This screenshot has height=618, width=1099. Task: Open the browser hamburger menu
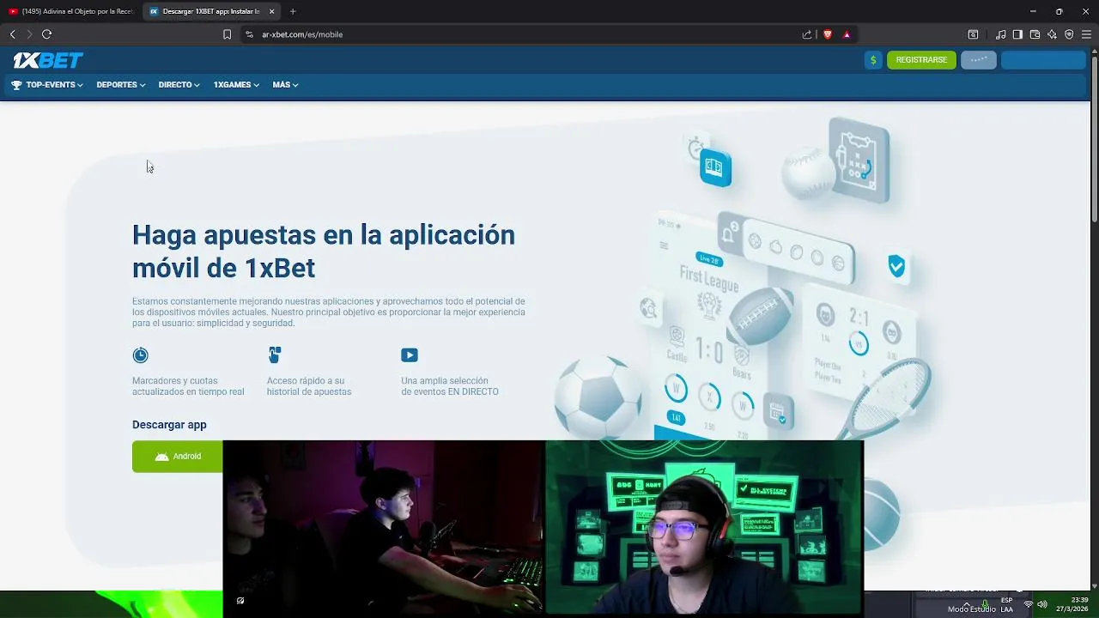coord(1086,34)
